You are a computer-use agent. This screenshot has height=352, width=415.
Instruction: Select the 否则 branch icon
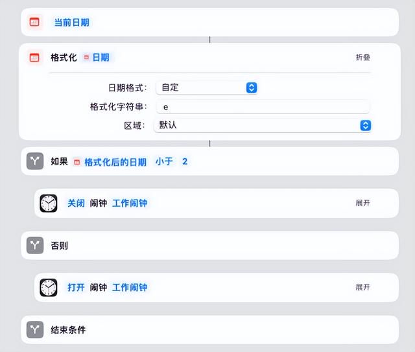[x=35, y=245]
